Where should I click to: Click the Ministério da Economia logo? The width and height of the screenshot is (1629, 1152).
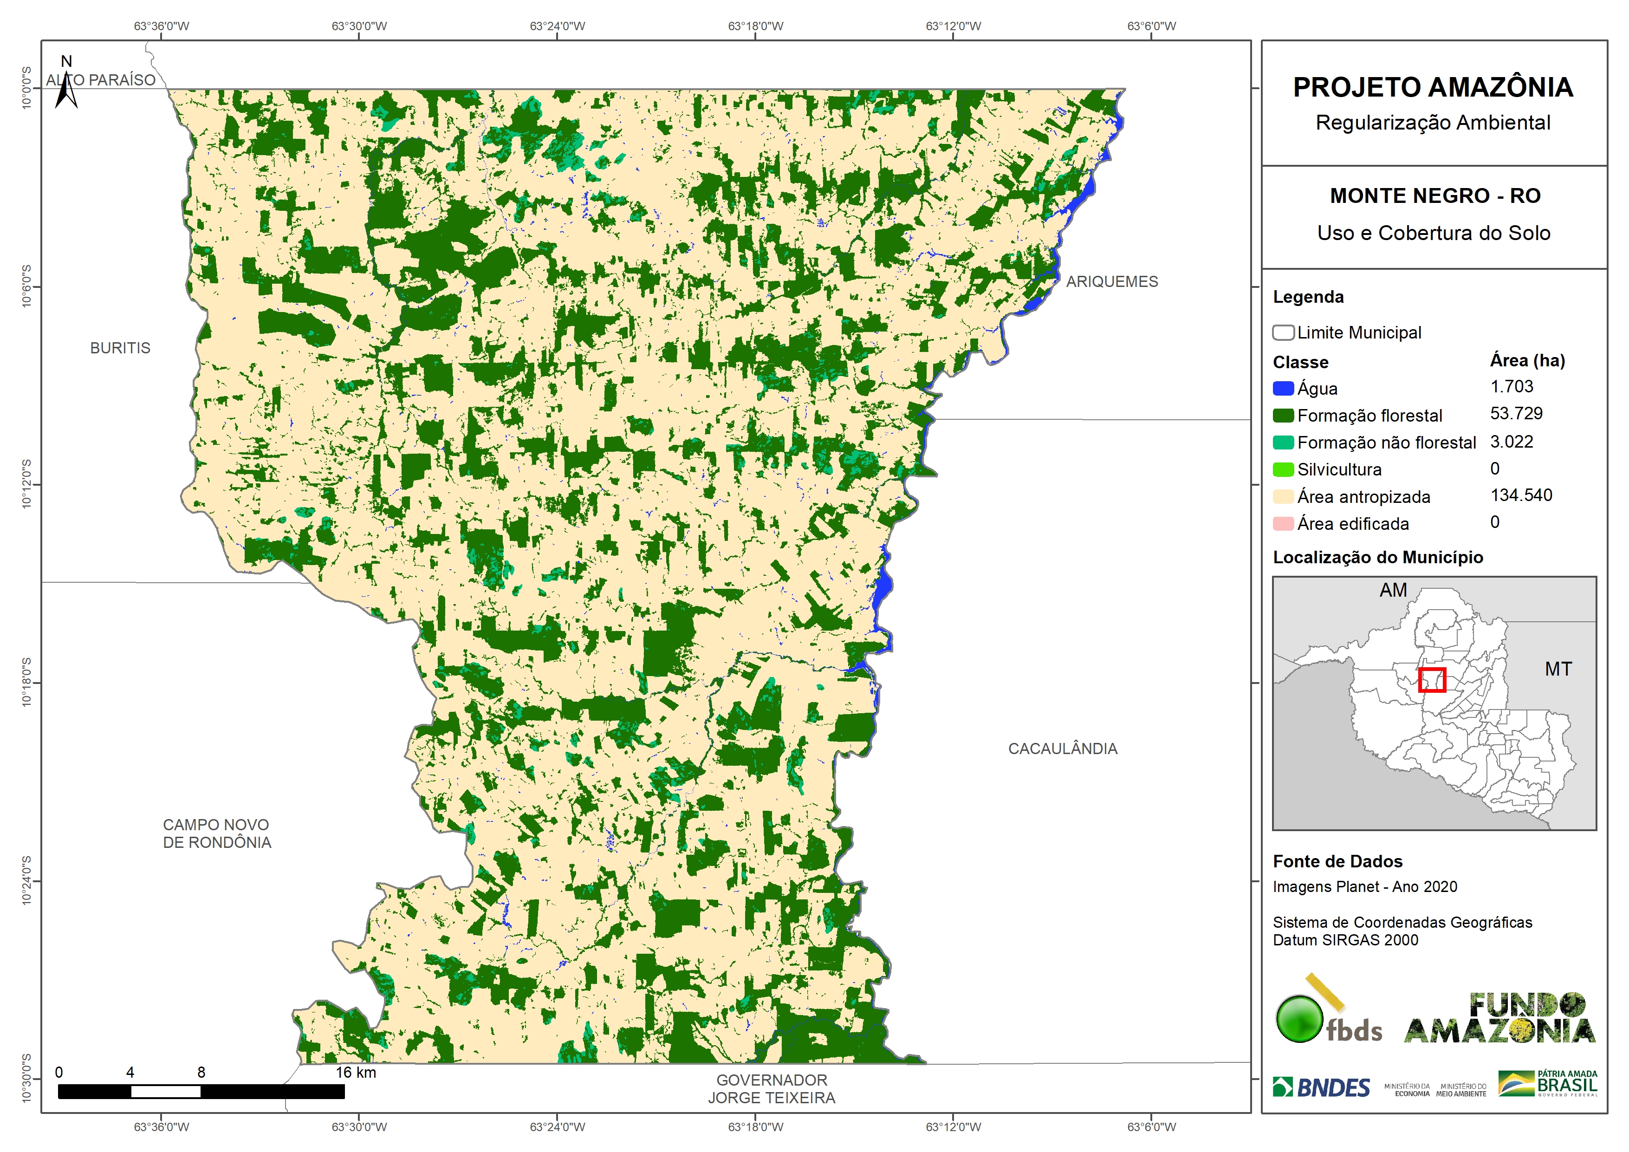click(x=1407, y=1090)
